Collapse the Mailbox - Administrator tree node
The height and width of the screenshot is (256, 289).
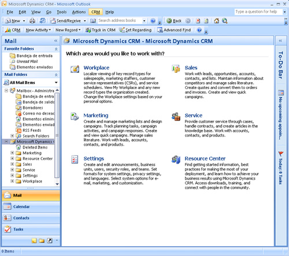(6, 91)
